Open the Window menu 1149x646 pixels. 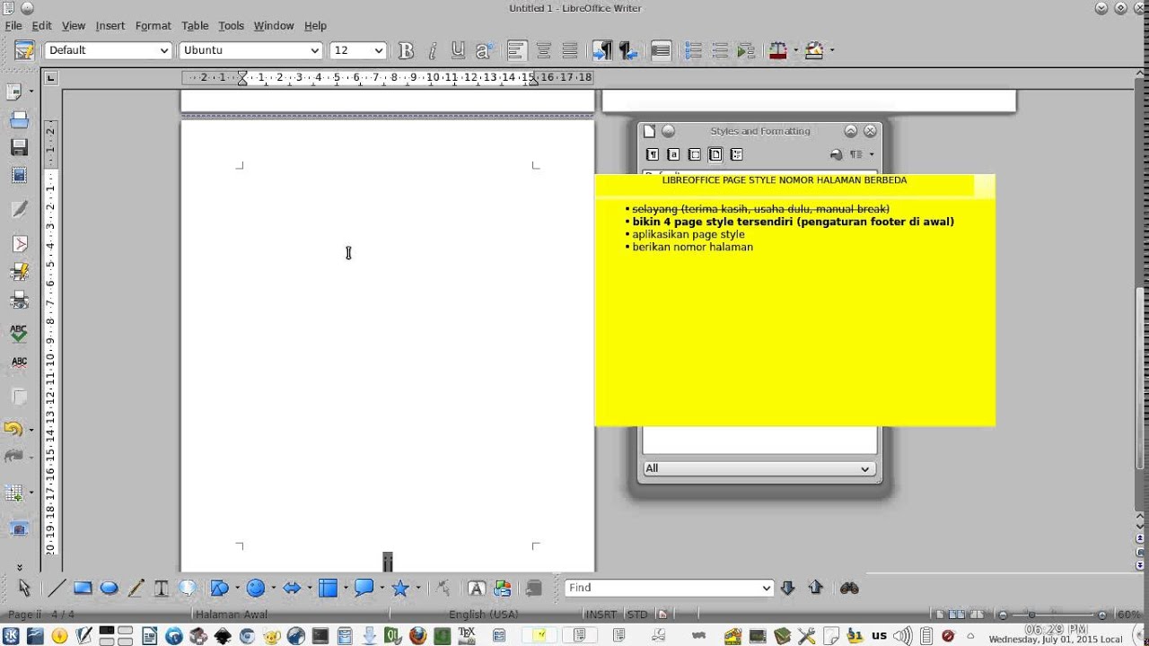274,25
